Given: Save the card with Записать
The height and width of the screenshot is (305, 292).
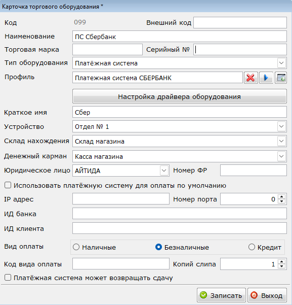Looking at the screenshot, I should 221,295.
